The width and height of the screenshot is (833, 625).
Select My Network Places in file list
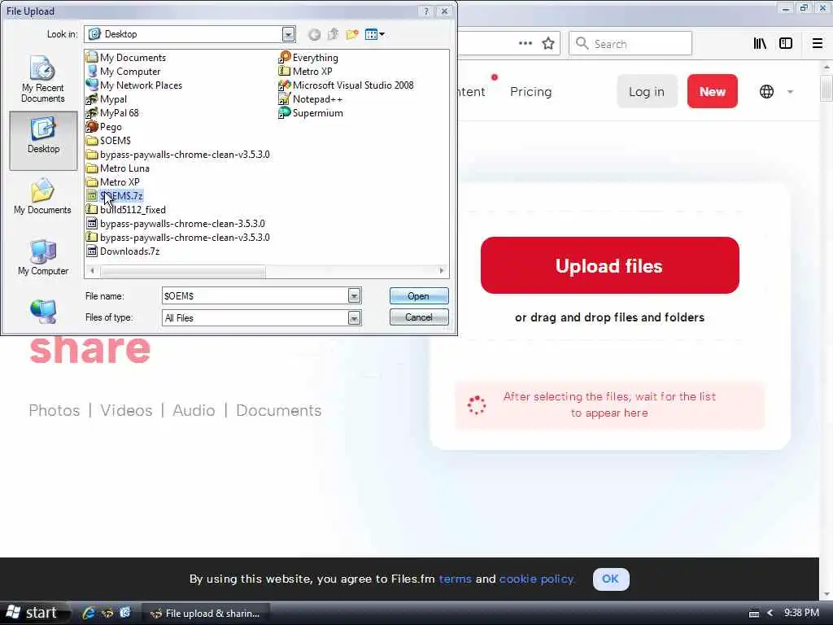(x=134, y=85)
